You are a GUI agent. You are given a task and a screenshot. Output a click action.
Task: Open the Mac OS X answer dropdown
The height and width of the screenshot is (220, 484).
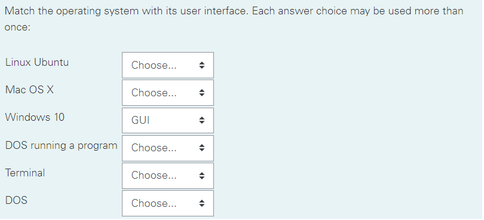click(x=168, y=93)
